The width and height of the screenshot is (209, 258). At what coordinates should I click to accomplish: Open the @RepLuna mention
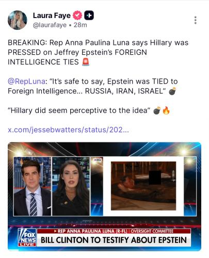coord(26,82)
